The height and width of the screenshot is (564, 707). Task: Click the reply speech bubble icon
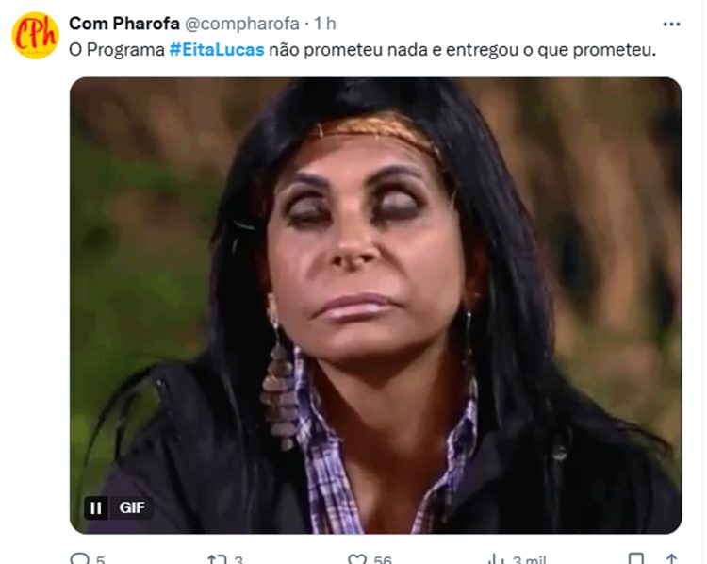pyautogui.click(x=79, y=559)
